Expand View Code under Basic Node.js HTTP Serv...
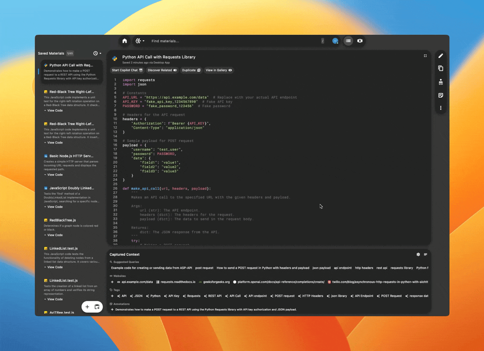 tap(53, 175)
